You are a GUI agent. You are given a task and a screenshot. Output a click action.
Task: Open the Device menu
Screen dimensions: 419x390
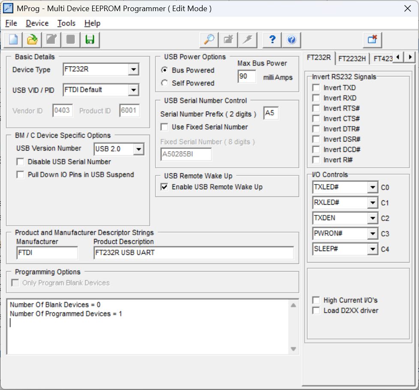click(37, 23)
